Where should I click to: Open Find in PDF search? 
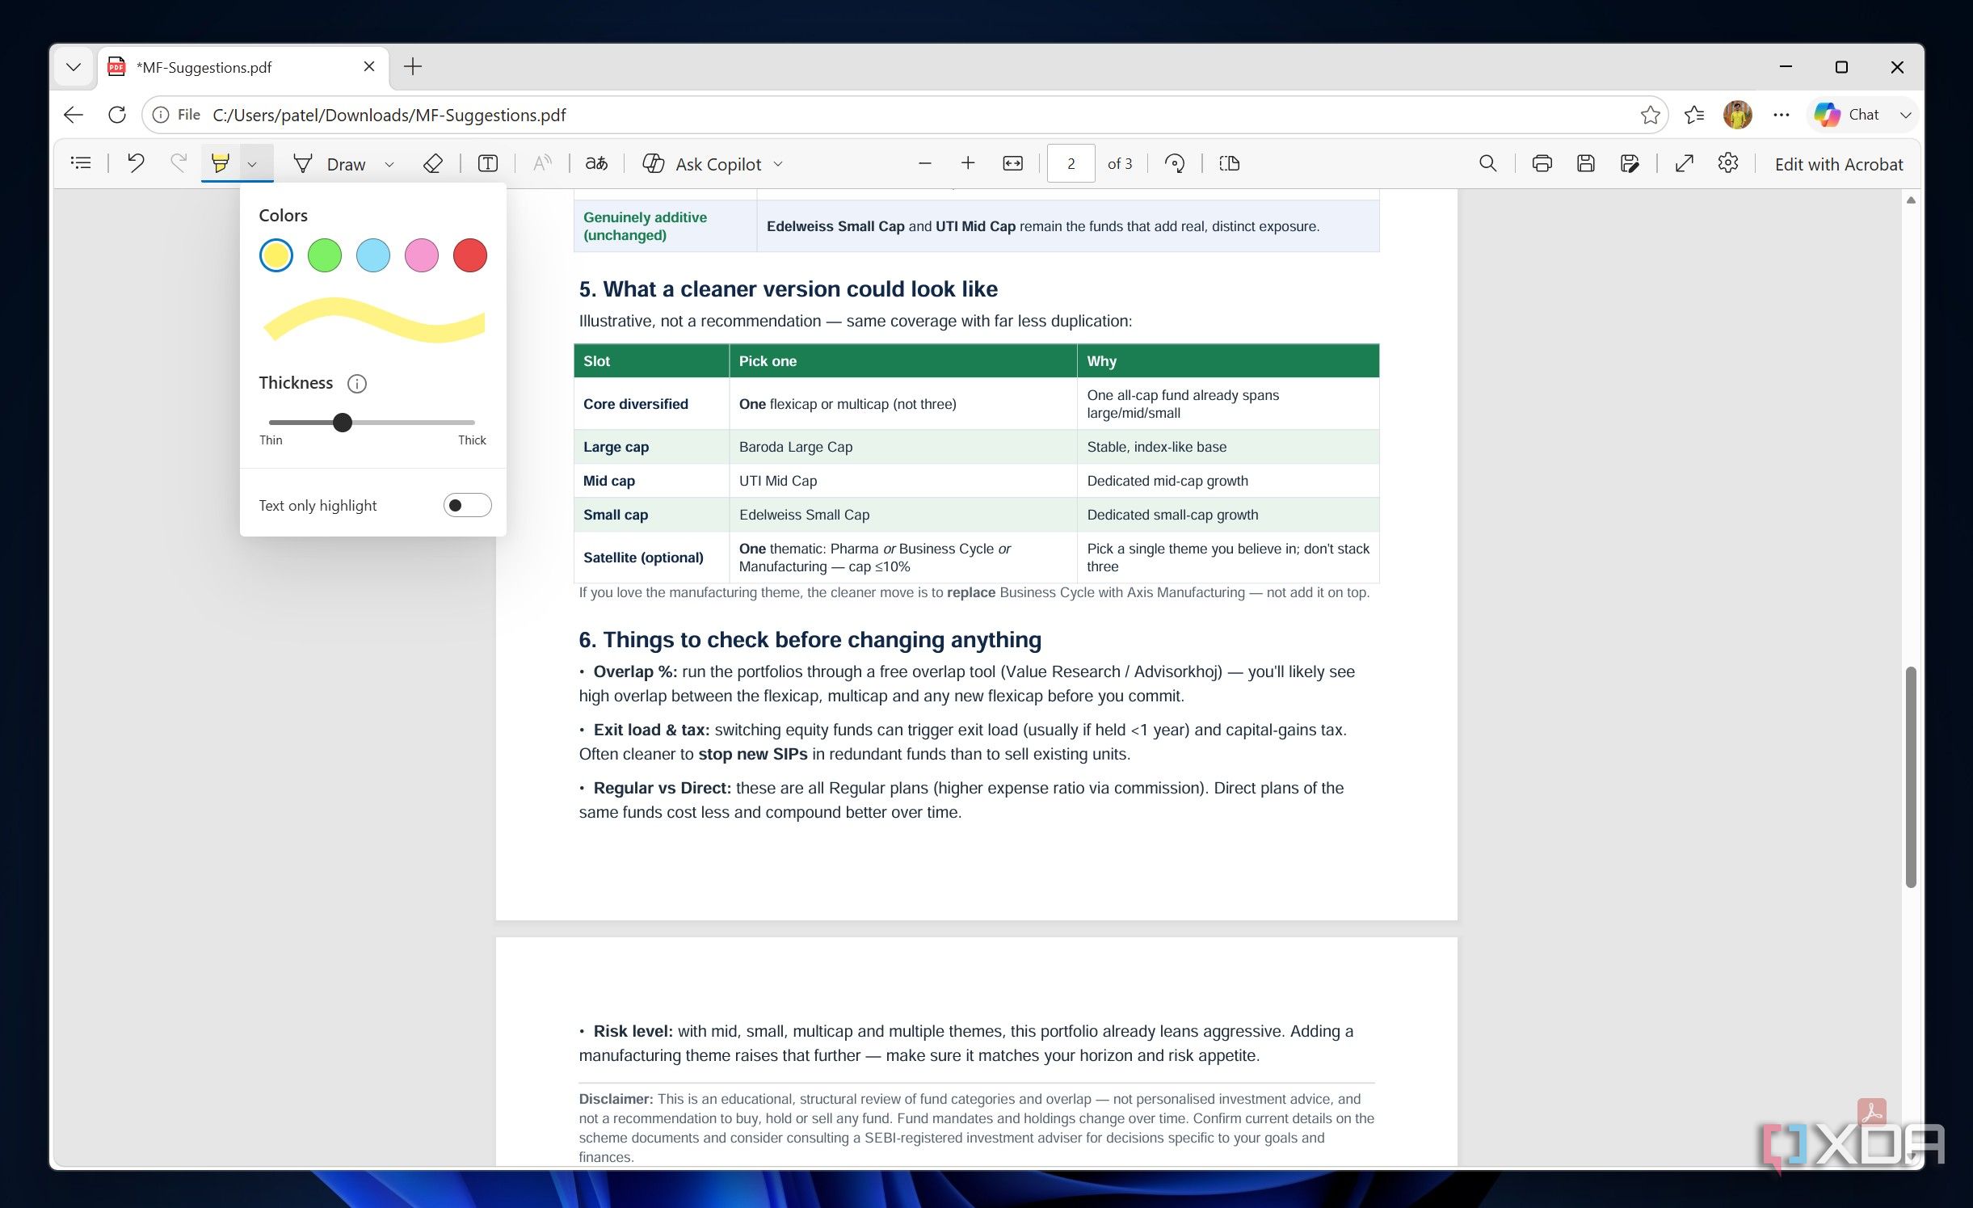1487,163
